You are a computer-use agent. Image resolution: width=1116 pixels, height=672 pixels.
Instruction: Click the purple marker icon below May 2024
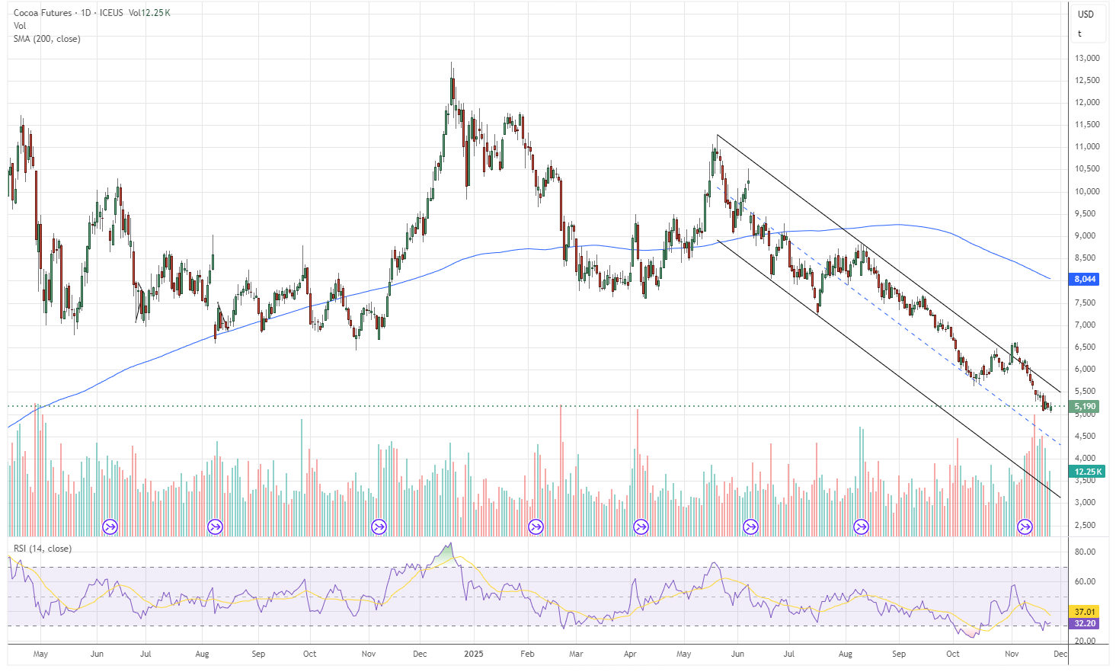[109, 525]
